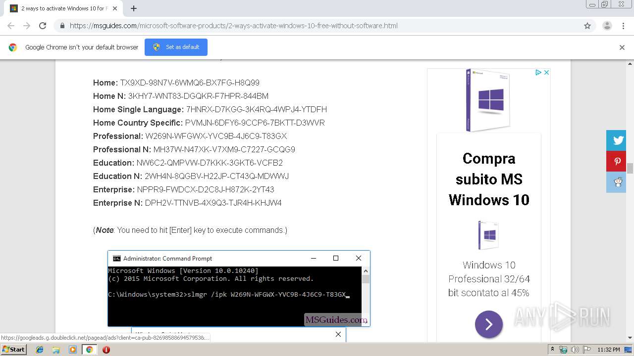Viewport: 634px width, 356px height.
Task: Click the note about hitting Enter key
Action: coord(190,230)
